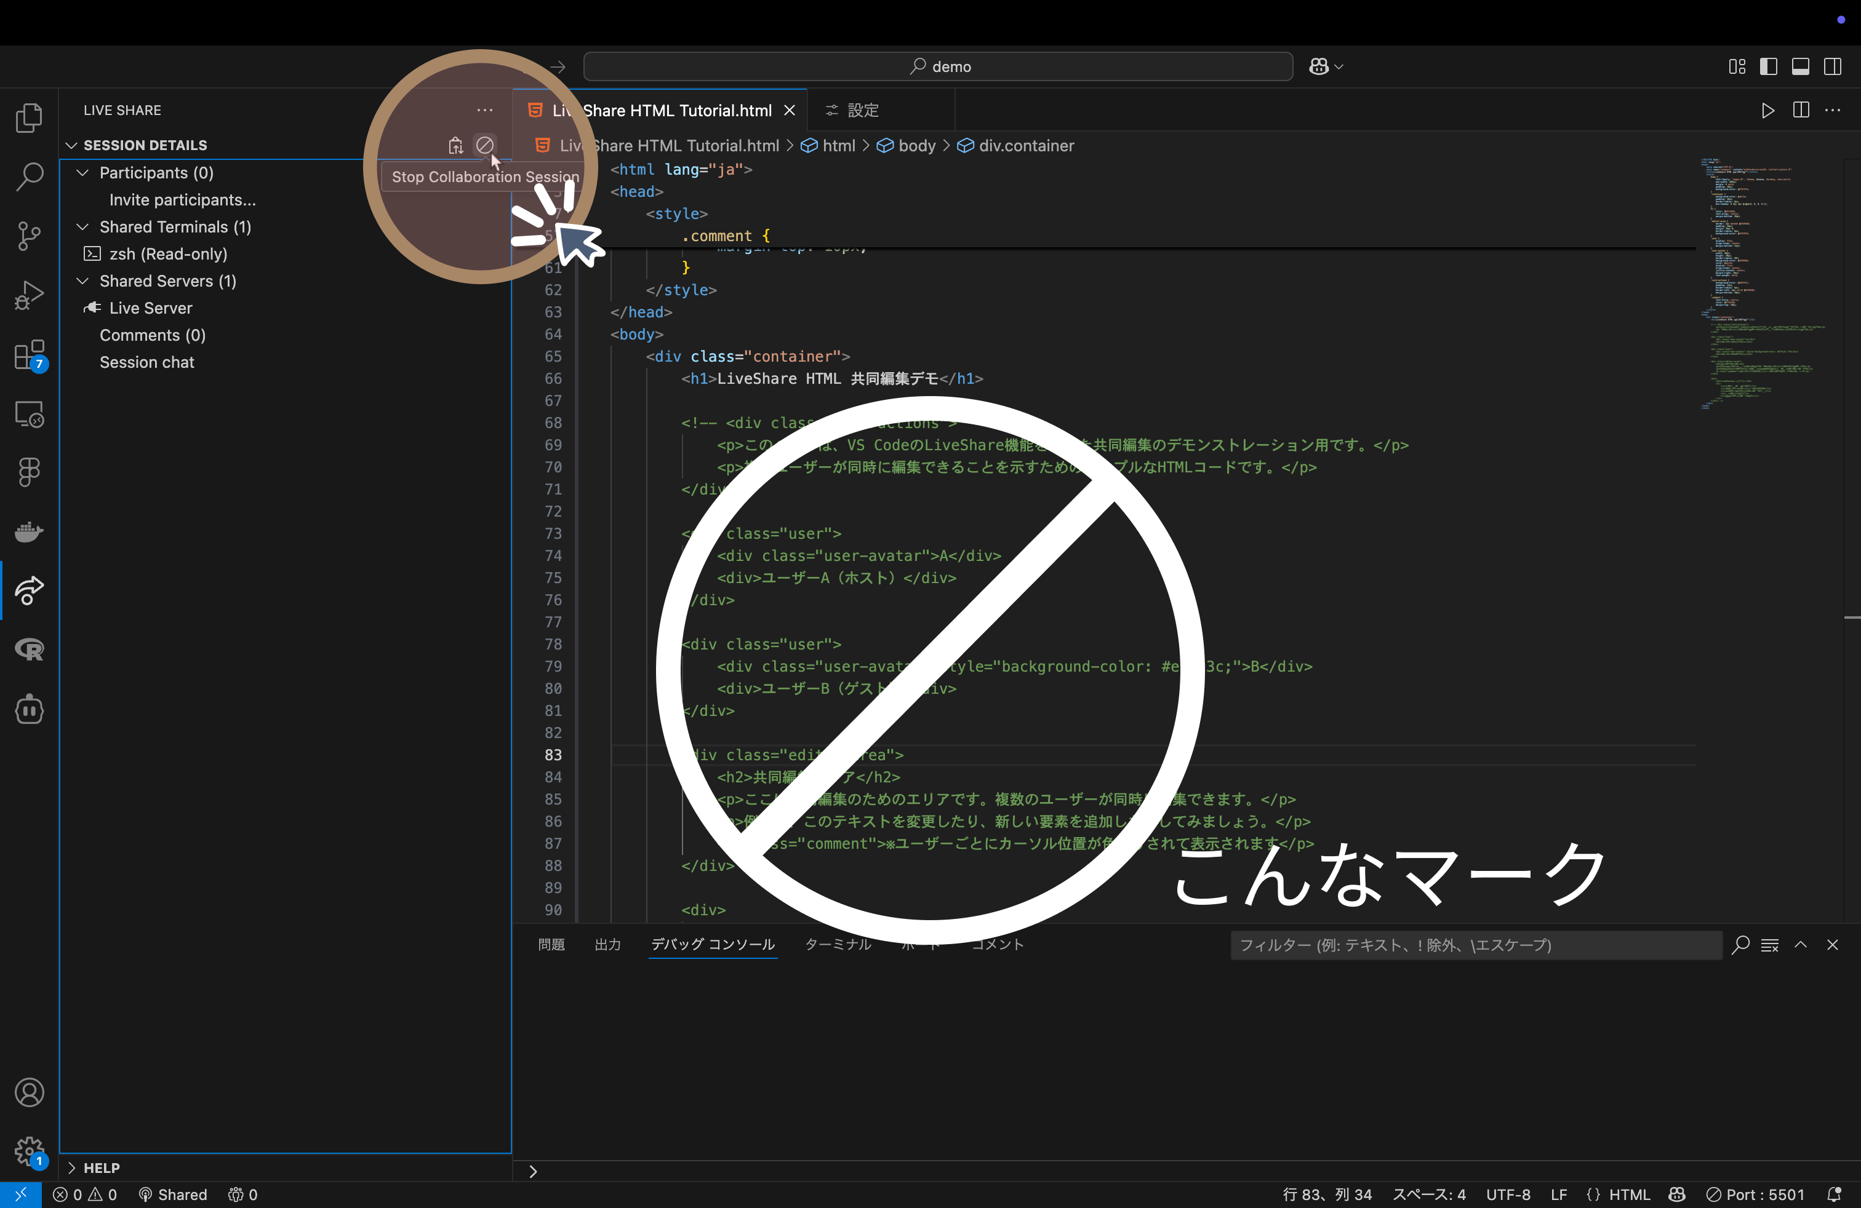
Task: Toggle the secondary side bar
Action: [1833, 66]
